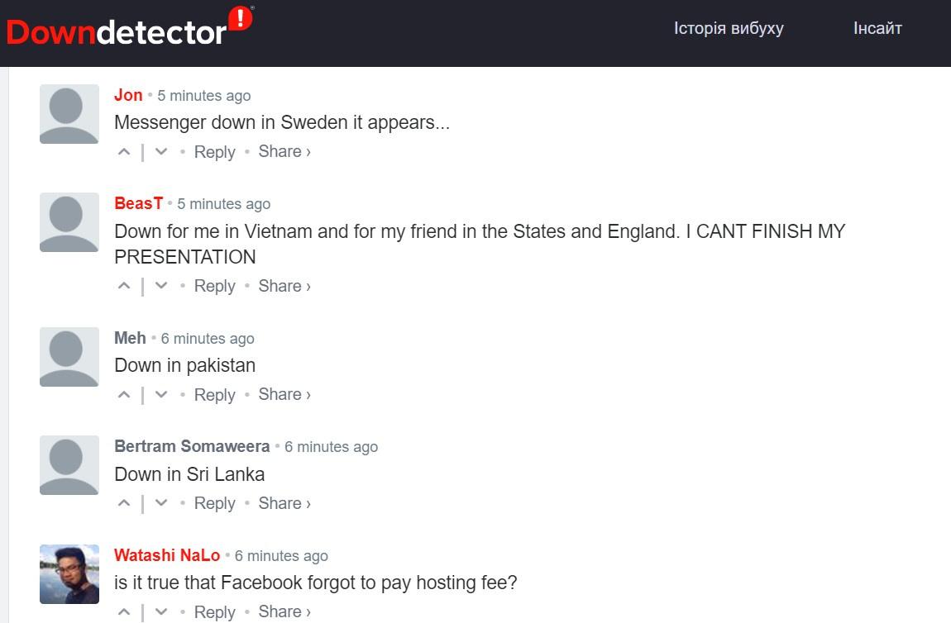Open Watashi NaLo's profile name link
The width and height of the screenshot is (951, 623).
tap(167, 555)
